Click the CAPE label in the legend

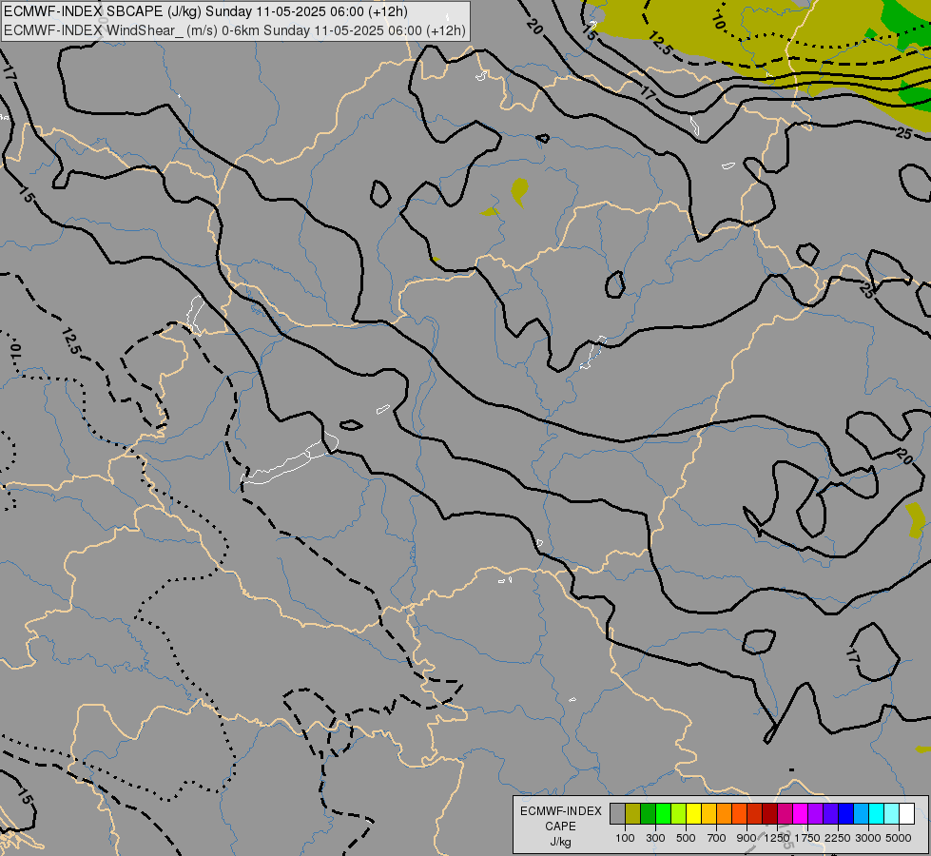coord(560,827)
